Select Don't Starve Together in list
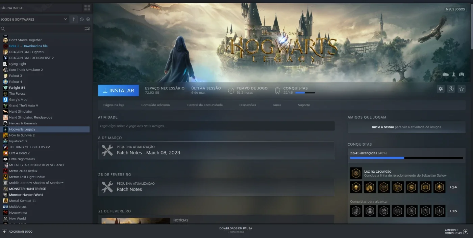Viewport: 473px width, 238px height. pos(25,40)
